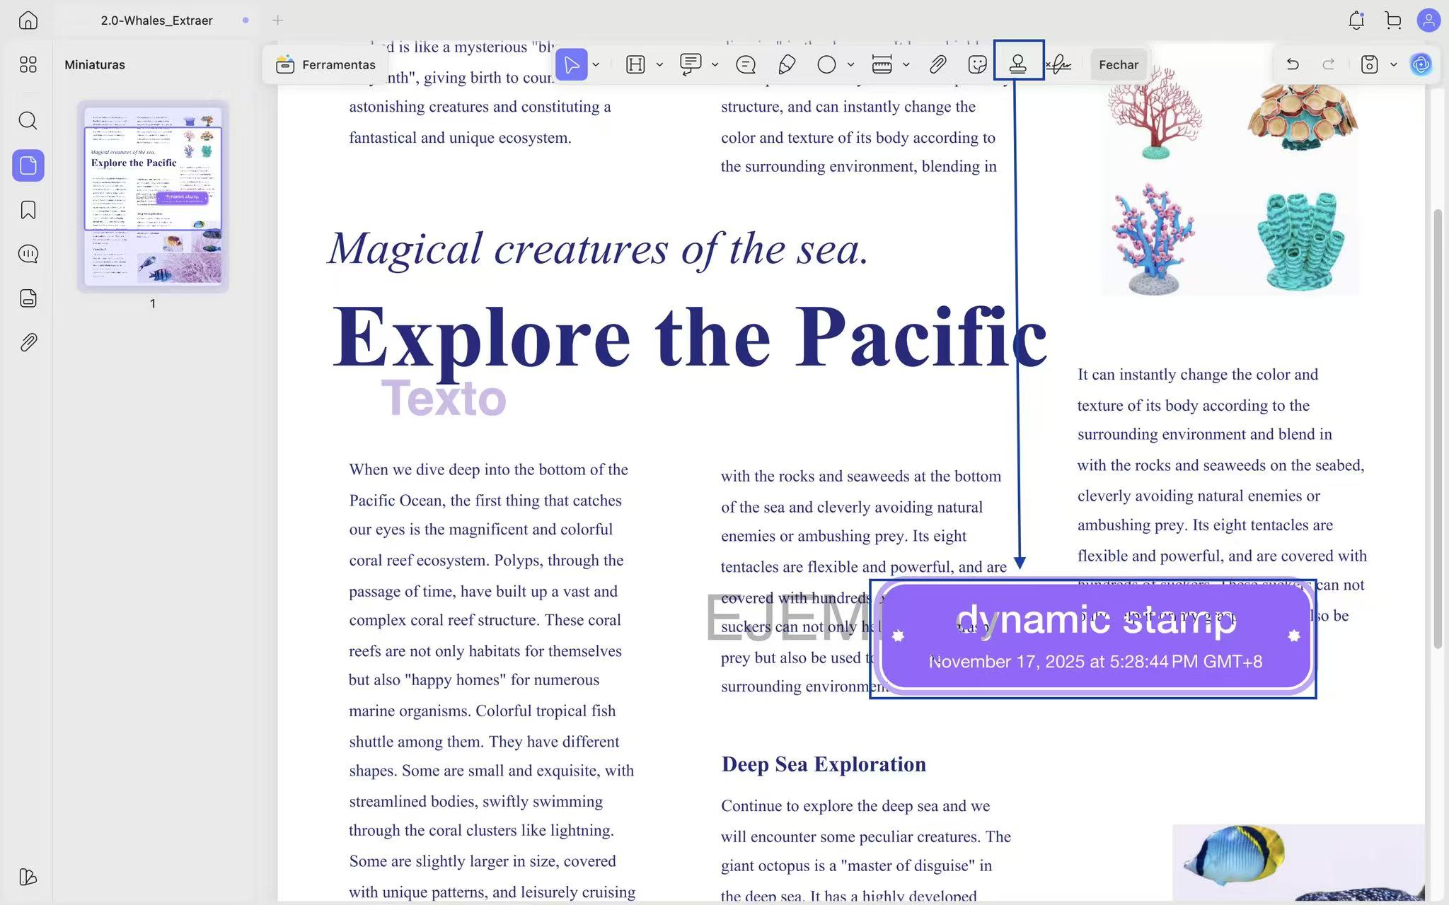Expand the cursor select tool dropdown

pyautogui.click(x=596, y=64)
